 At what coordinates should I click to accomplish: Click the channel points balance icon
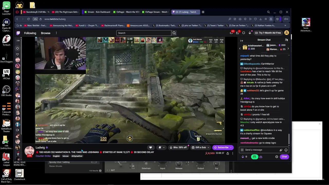(243, 157)
